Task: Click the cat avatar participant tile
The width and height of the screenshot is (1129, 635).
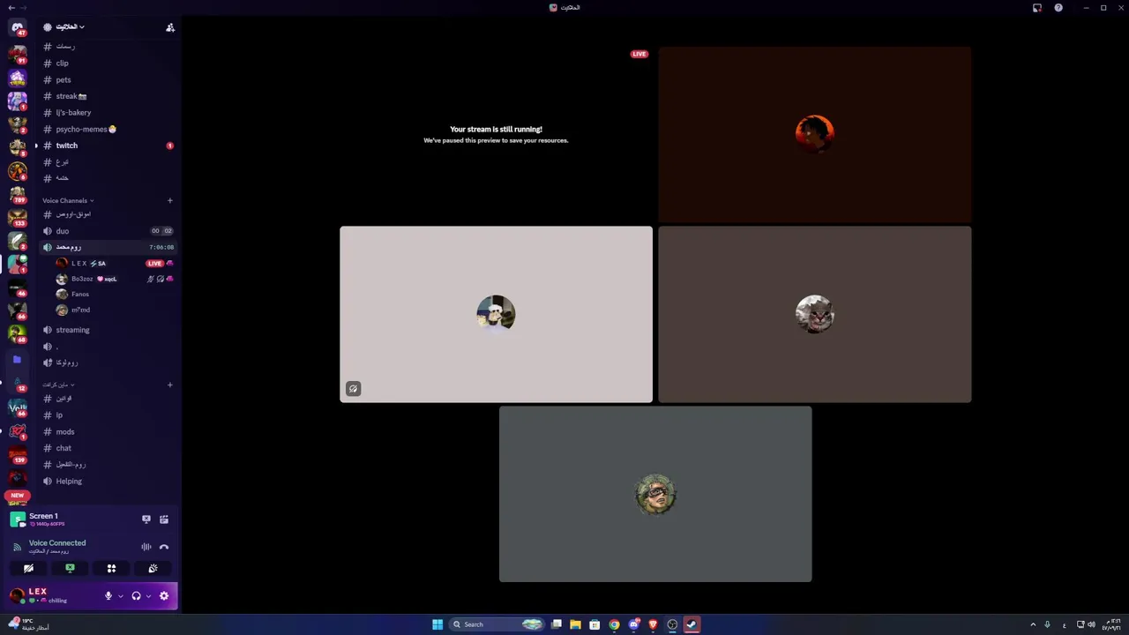Action: pos(814,314)
